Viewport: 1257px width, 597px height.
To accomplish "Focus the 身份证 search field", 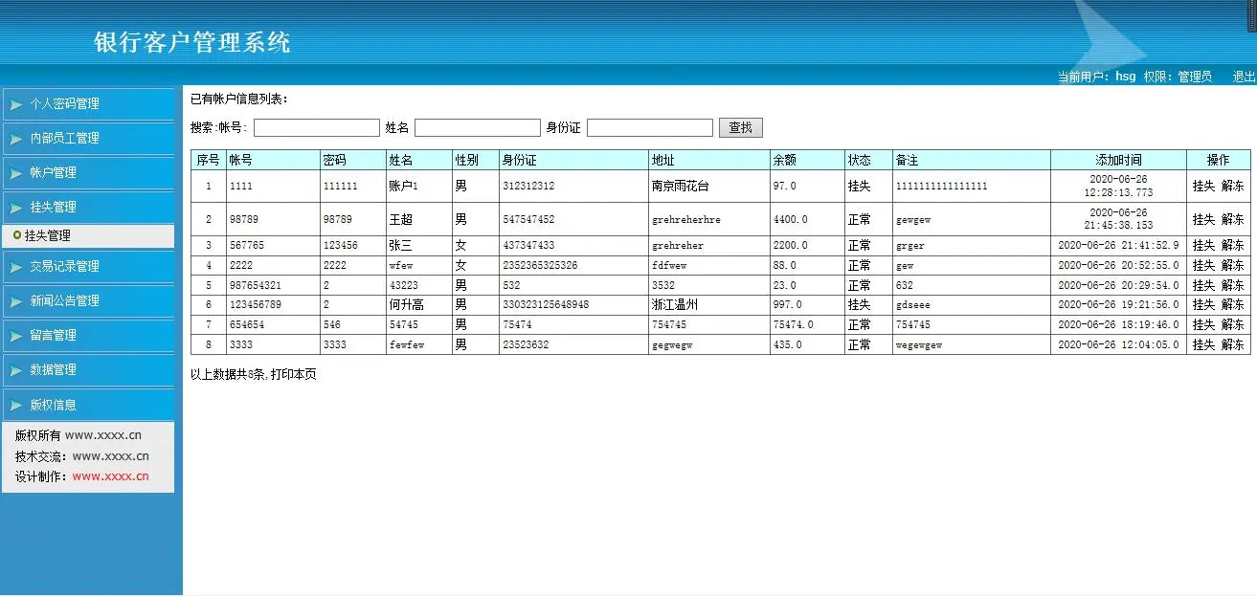I will (650, 127).
